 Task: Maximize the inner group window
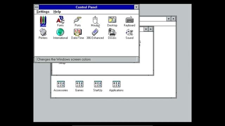pyautogui.click(x=151, y=29)
